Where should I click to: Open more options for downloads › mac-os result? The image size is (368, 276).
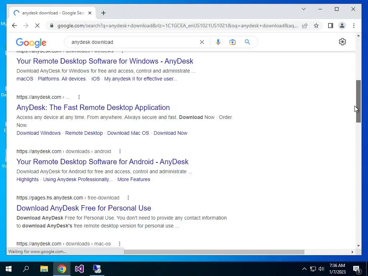point(119,244)
